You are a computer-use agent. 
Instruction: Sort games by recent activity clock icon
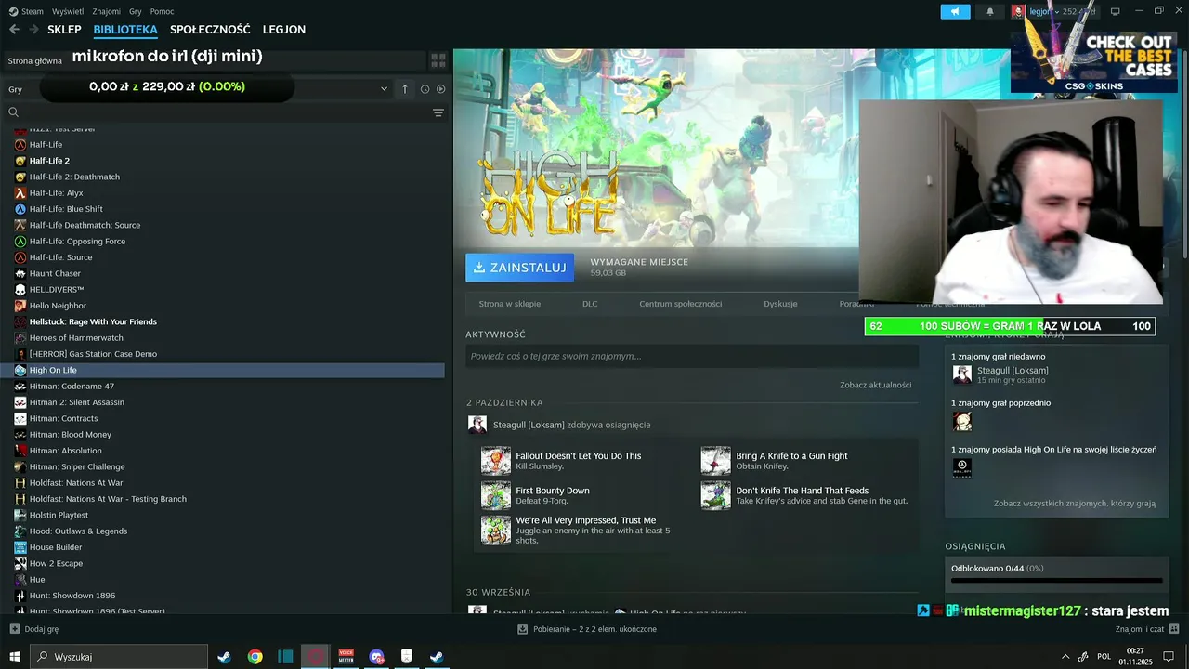(425, 89)
